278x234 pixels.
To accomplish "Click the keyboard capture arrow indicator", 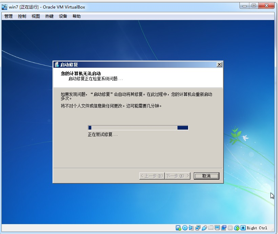I will [243, 228].
